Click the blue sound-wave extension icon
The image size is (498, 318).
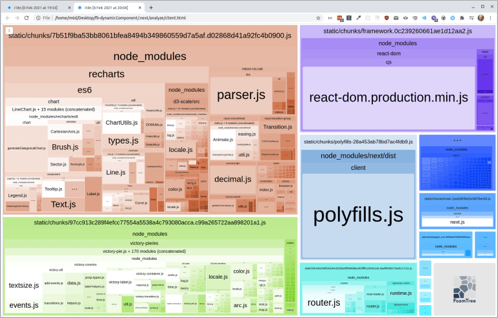[x=424, y=18]
